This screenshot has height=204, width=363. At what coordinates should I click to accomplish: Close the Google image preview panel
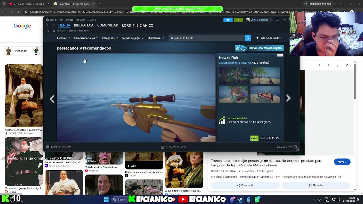pos(347,65)
